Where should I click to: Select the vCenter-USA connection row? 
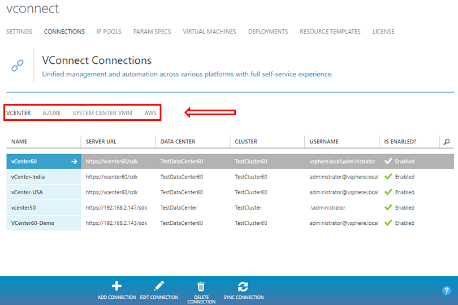tap(230, 193)
